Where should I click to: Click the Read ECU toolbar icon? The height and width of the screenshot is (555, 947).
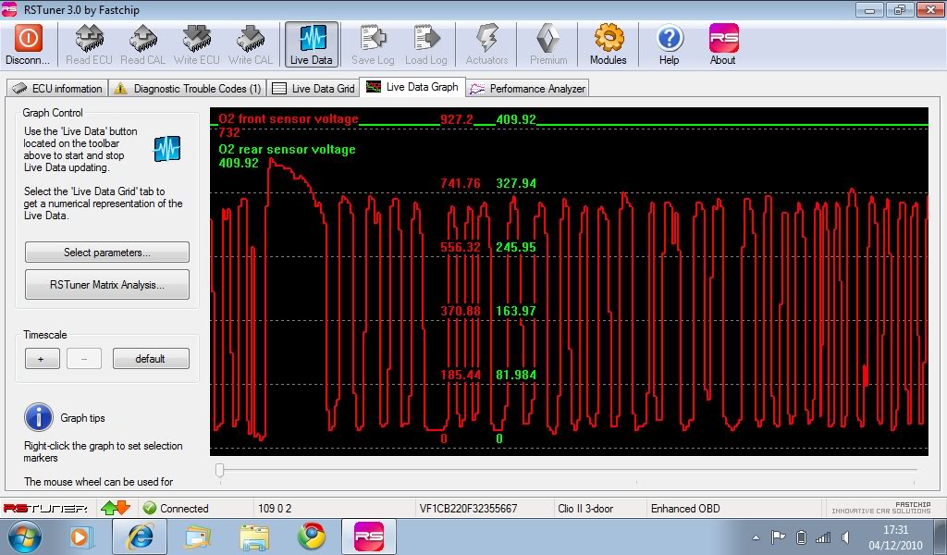(90, 43)
